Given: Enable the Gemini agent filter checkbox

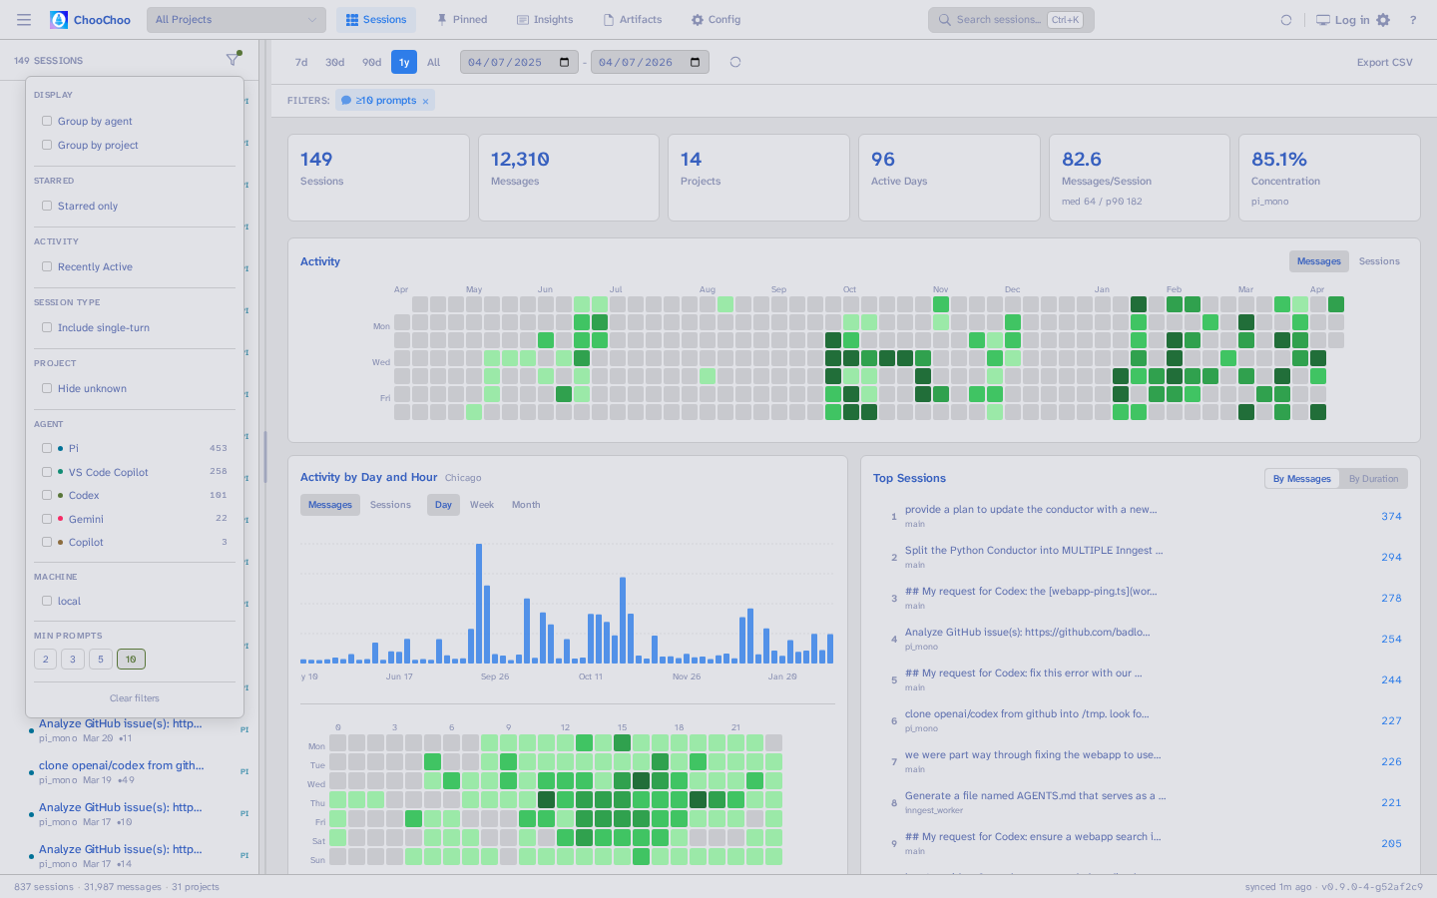Looking at the screenshot, I should click(46, 518).
